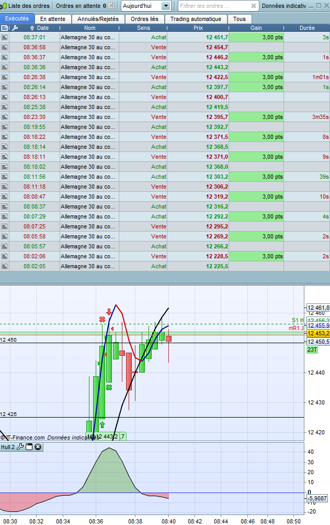Click the 1m01s duration cell

[x=306, y=77]
